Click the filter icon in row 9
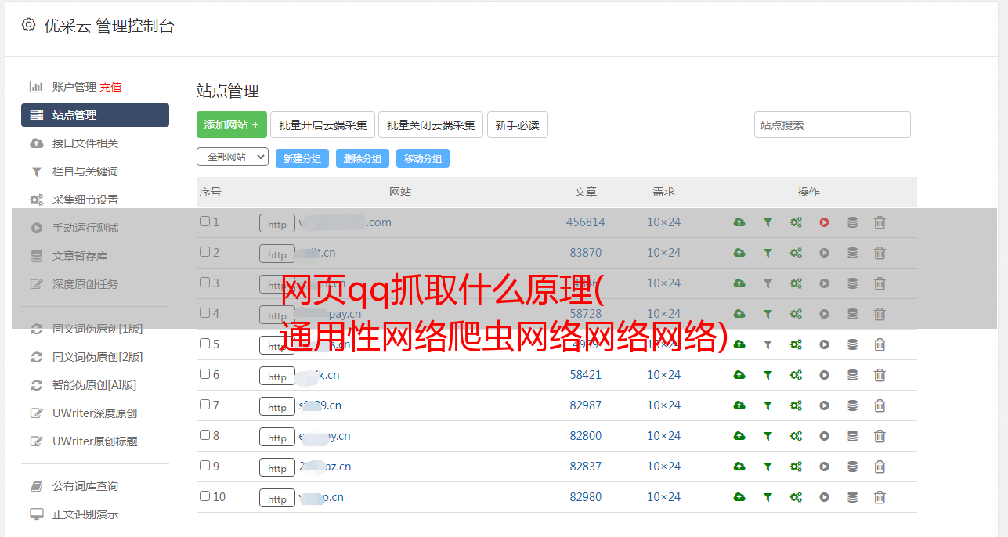This screenshot has height=537, width=1008. 768,467
